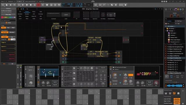Select the Shaper module category

27,16
